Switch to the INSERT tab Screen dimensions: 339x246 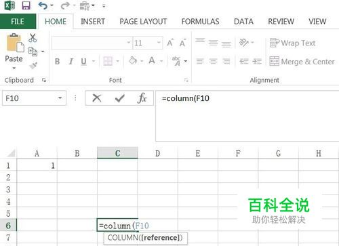[93, 22]
